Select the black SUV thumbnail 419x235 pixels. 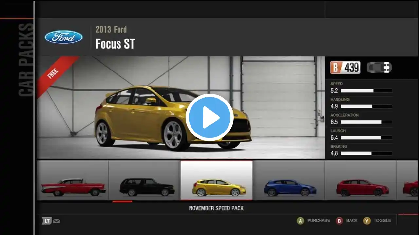(145, 180)
